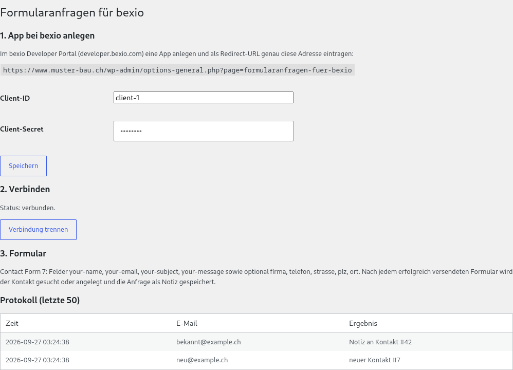Viewport: 513px width, 370px height.
Task: Click the 'Protokoll (letzte 50)' heading
Action: point(40,300)
